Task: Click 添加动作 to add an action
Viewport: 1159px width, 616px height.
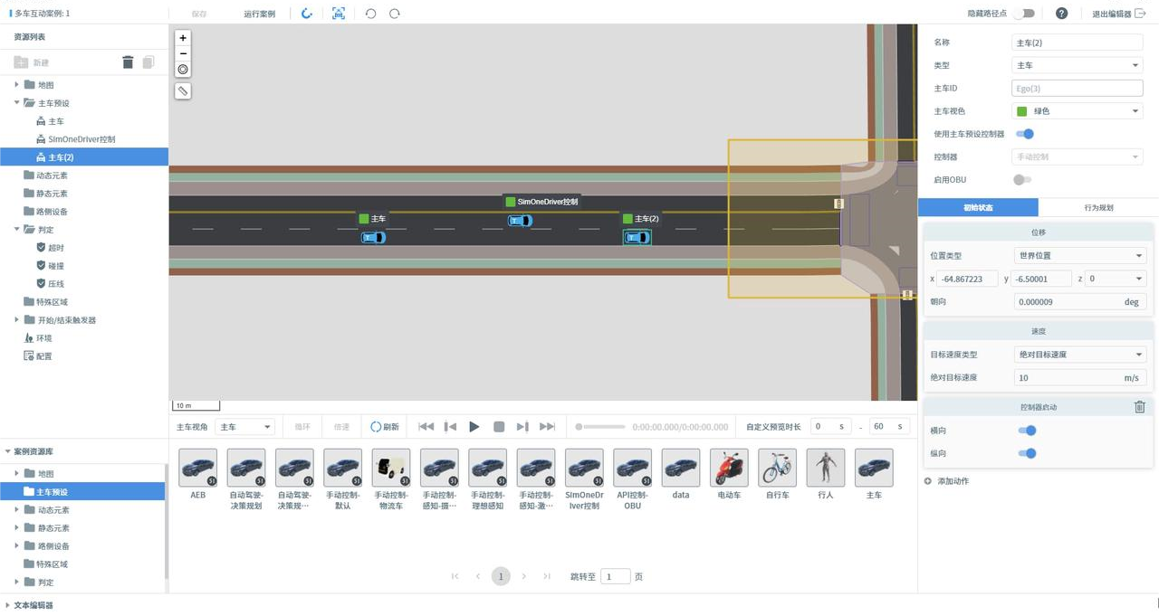Action: pos(952,481)
